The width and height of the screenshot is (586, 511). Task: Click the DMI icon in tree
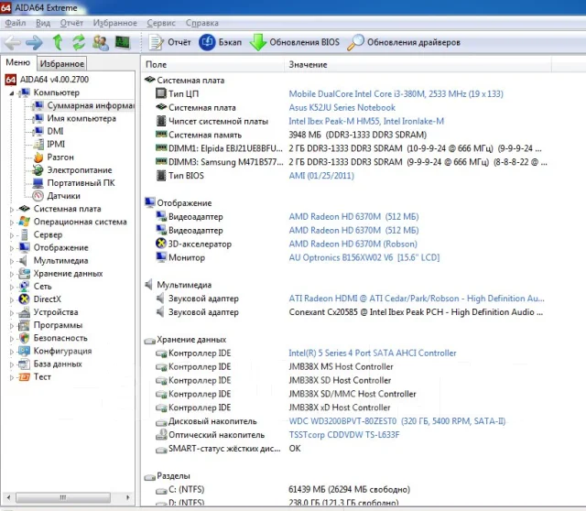pos(38,131)
